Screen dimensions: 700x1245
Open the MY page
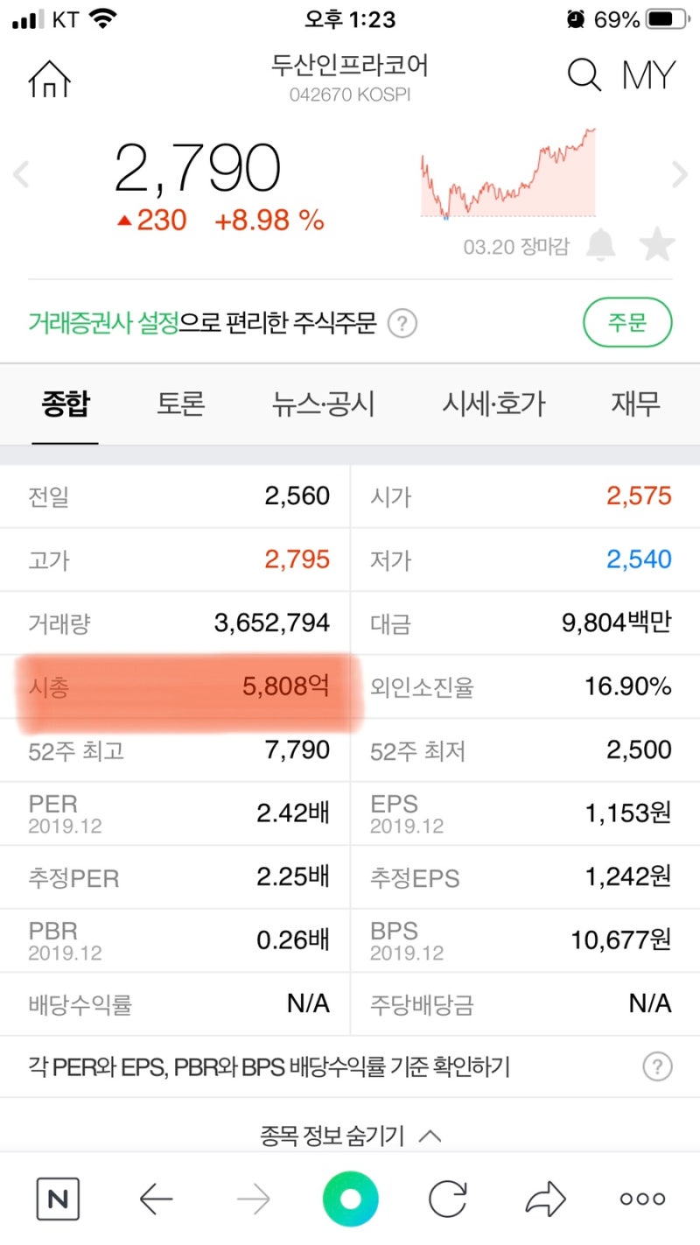point(648,76)
